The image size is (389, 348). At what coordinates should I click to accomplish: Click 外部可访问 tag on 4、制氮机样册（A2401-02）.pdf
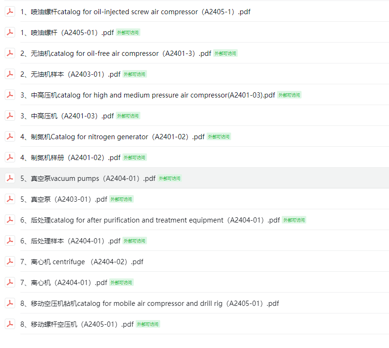pyautogui.click(x=135, y=158)
